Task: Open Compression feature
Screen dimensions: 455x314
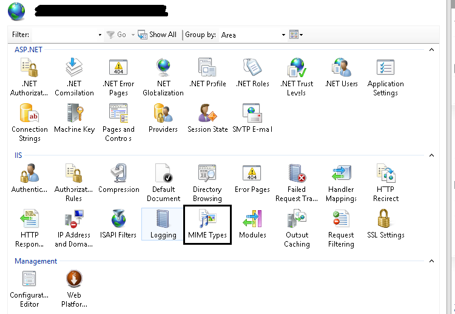Action: [119, 179]
